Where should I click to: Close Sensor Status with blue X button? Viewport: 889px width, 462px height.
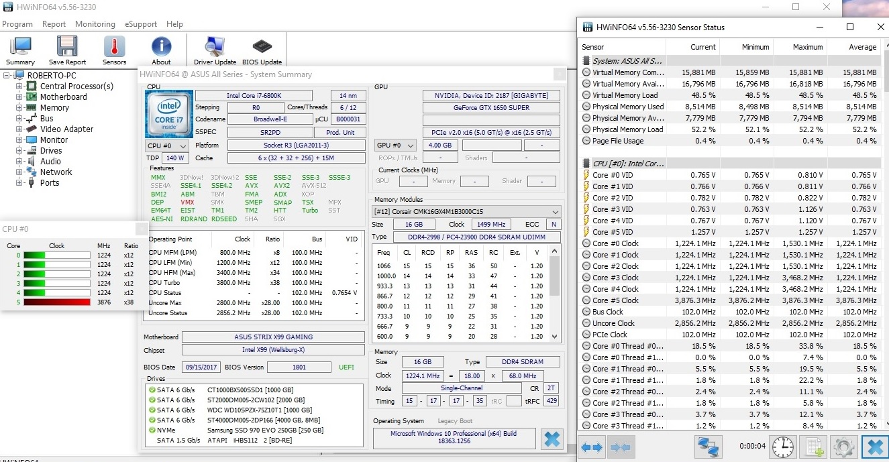pos(874,447)
